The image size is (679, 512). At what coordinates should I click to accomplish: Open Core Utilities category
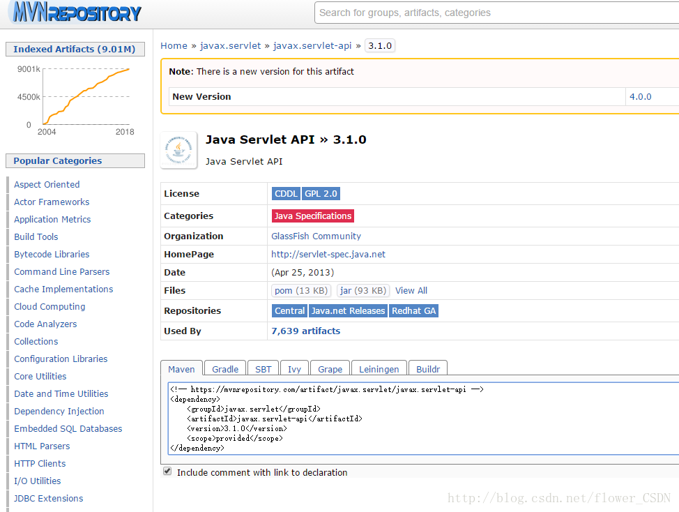click(x=40, y=376)
